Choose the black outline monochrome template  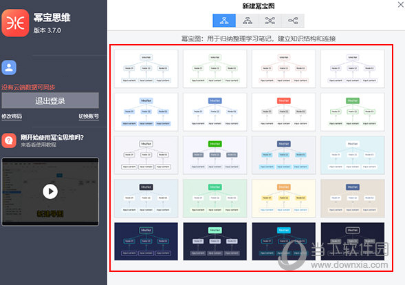(146, 155)
